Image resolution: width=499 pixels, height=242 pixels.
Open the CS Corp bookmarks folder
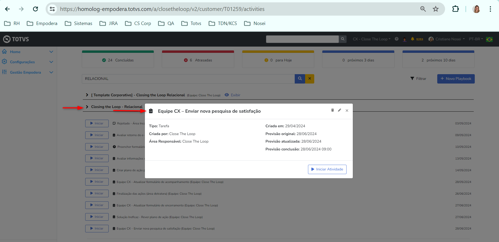[138, 23]
